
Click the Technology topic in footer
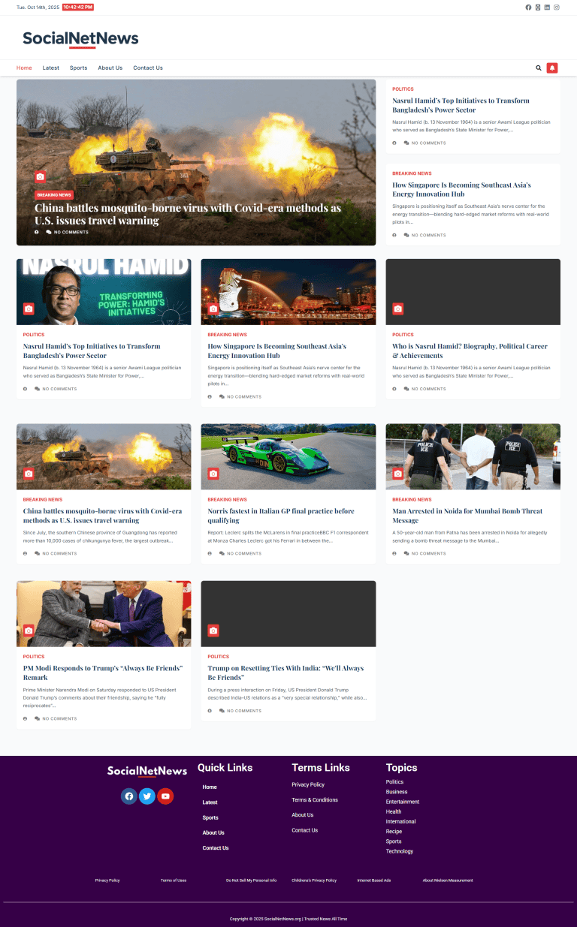pos(400,851)
